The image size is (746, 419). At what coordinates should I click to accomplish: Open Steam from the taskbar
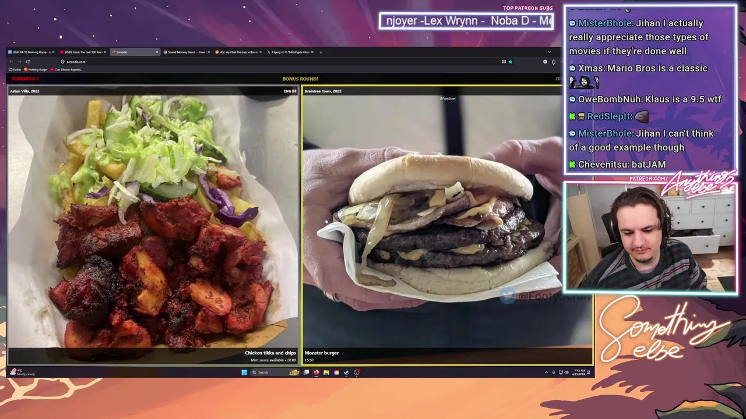346,372
